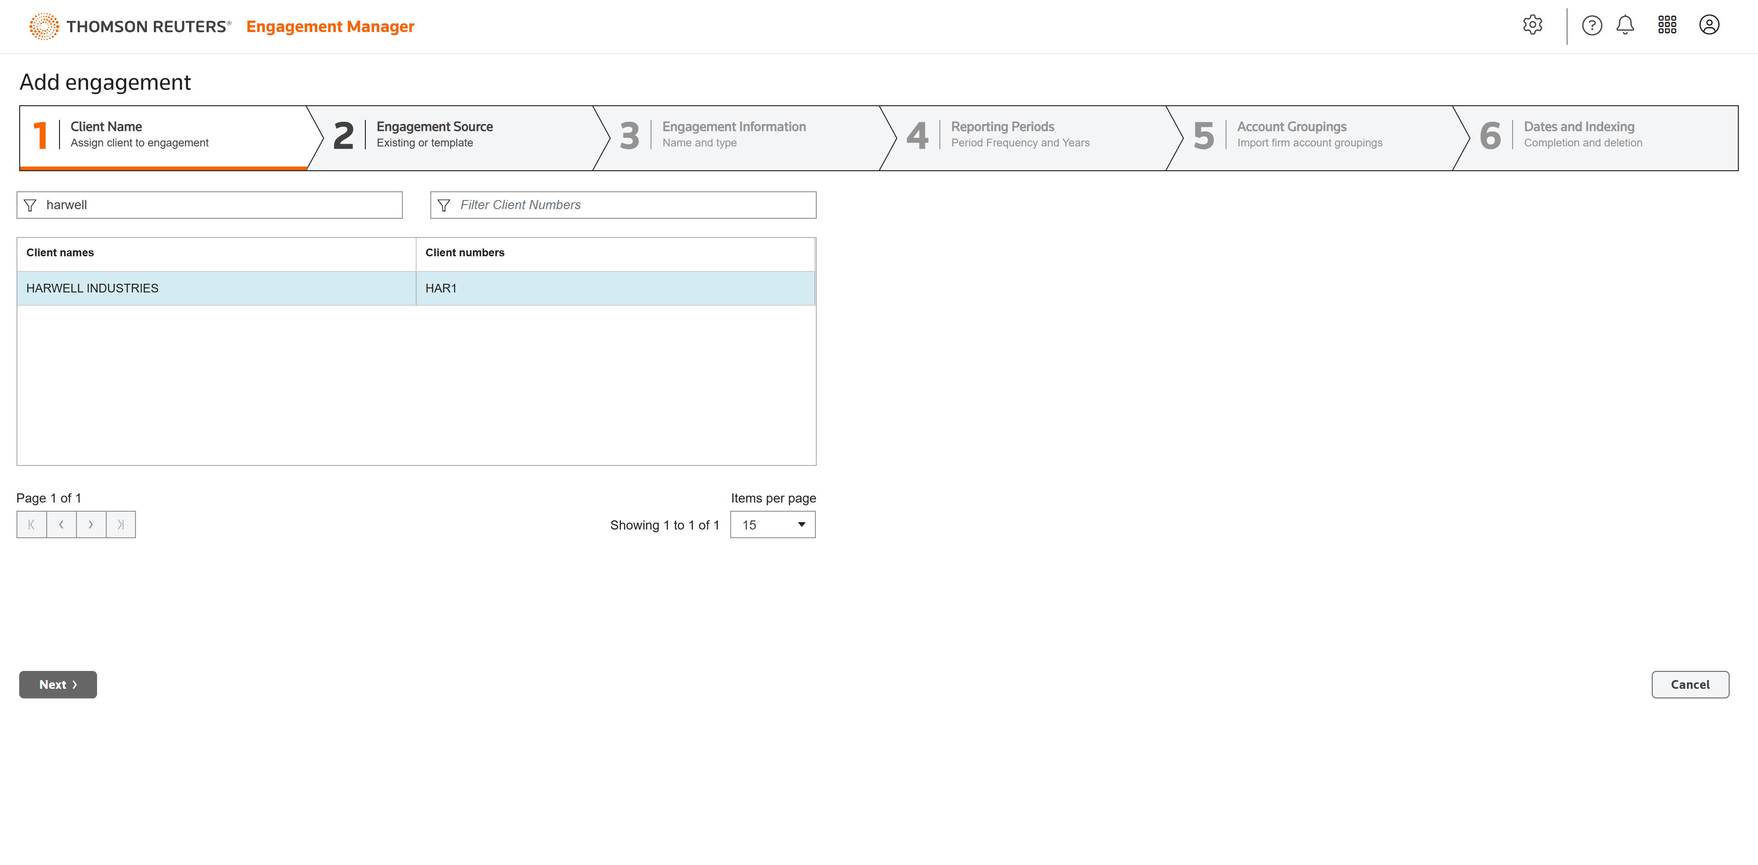Jump to last page arrow
Viewport: 1758px width, 865px height.
tap(121, 524)
